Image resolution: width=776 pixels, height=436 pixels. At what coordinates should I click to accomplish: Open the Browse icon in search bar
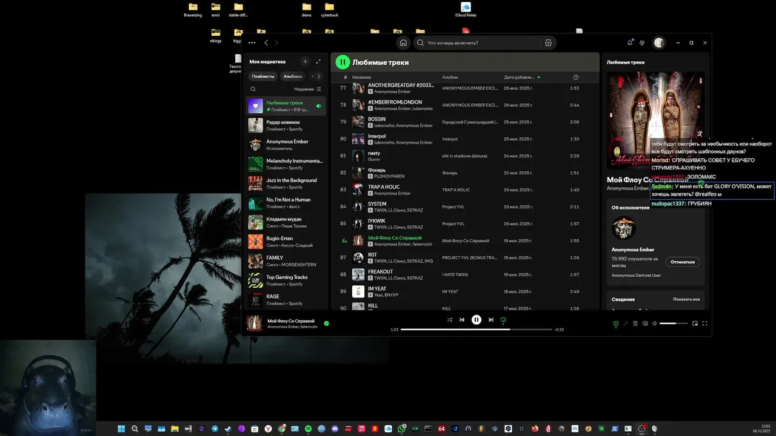548,43
